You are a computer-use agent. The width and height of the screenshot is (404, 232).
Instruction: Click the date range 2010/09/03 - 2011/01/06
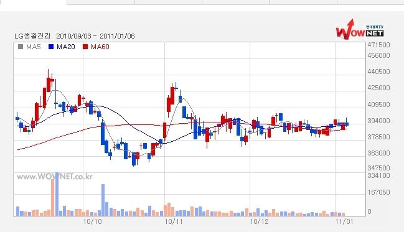[x=95, y=36]
